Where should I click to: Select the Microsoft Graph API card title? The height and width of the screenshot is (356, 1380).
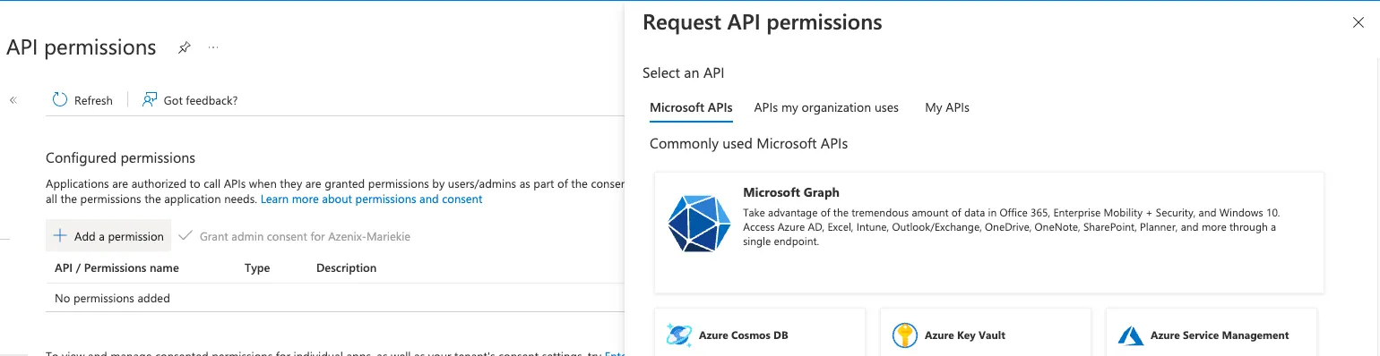point(791,192)
